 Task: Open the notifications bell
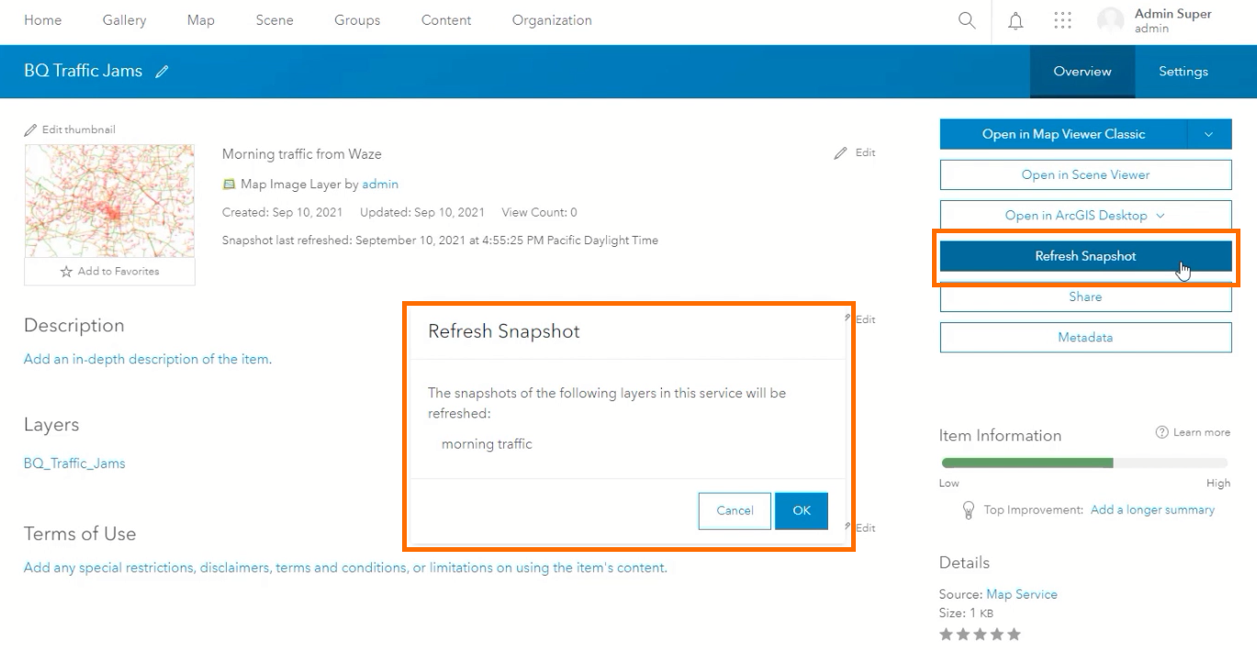pos(1016,19)
